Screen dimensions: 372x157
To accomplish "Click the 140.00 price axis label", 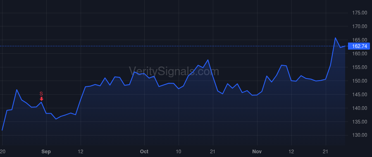I will click(360, 108).
